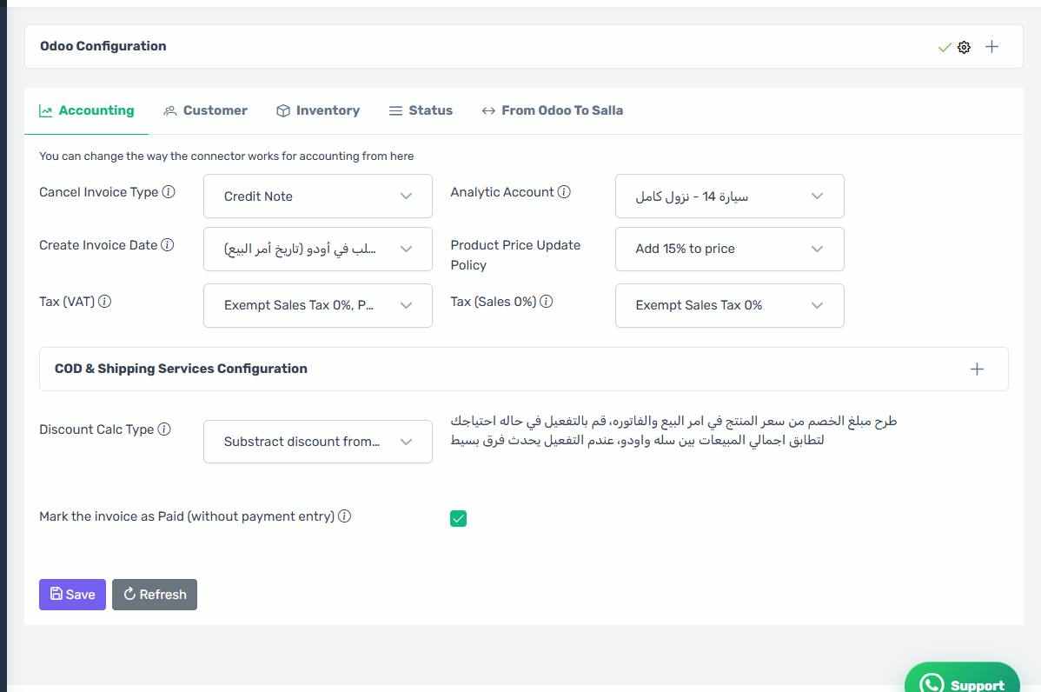This screenshot has height=692, width=1041.
Task: Open the Analytic Account dropdown
Action: coord(730,196)
